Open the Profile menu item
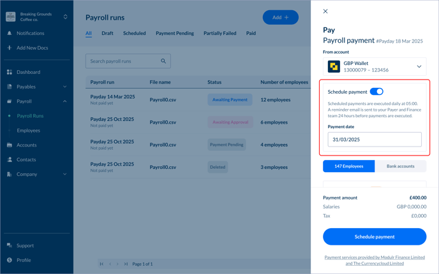 (x=24, y=260)
